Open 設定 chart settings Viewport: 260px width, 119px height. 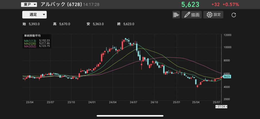(213, 15)
